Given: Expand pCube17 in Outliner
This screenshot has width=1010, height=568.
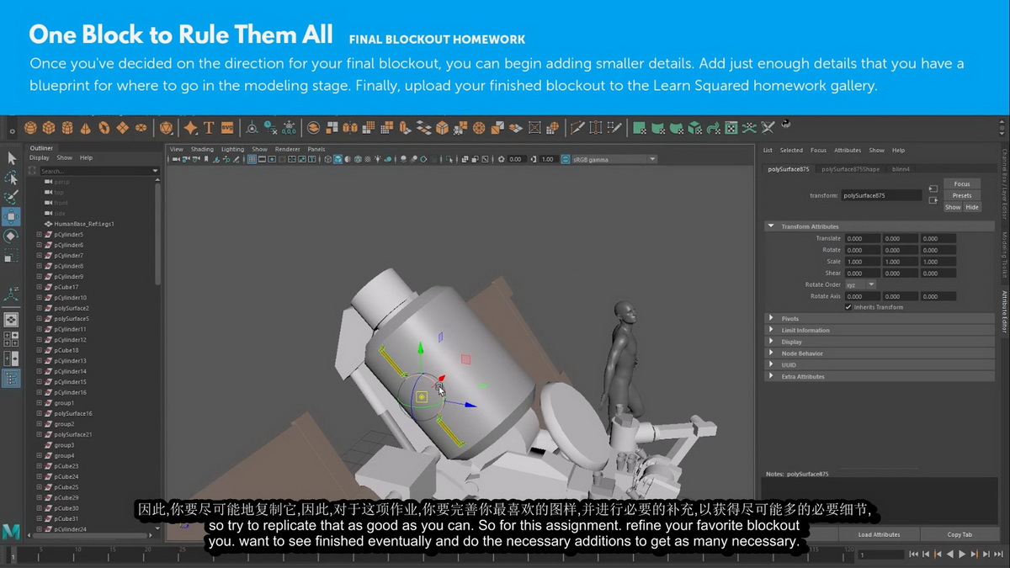Looking at the screenshot, I should pyautogui.click(x=39, y=287).
